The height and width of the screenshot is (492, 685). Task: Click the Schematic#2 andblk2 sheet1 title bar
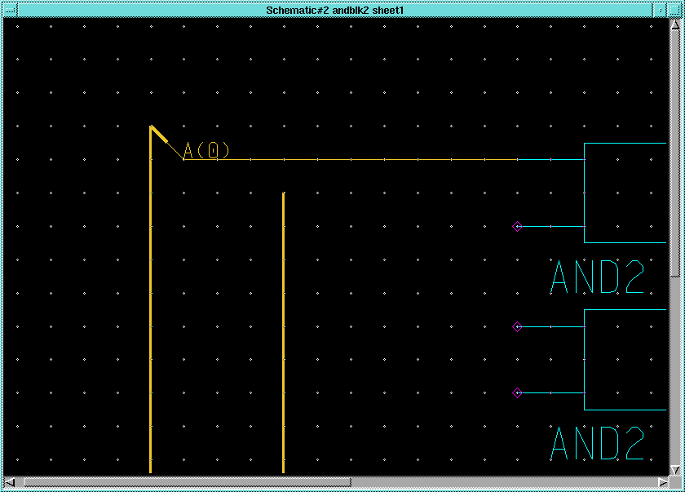click(334, 10)
